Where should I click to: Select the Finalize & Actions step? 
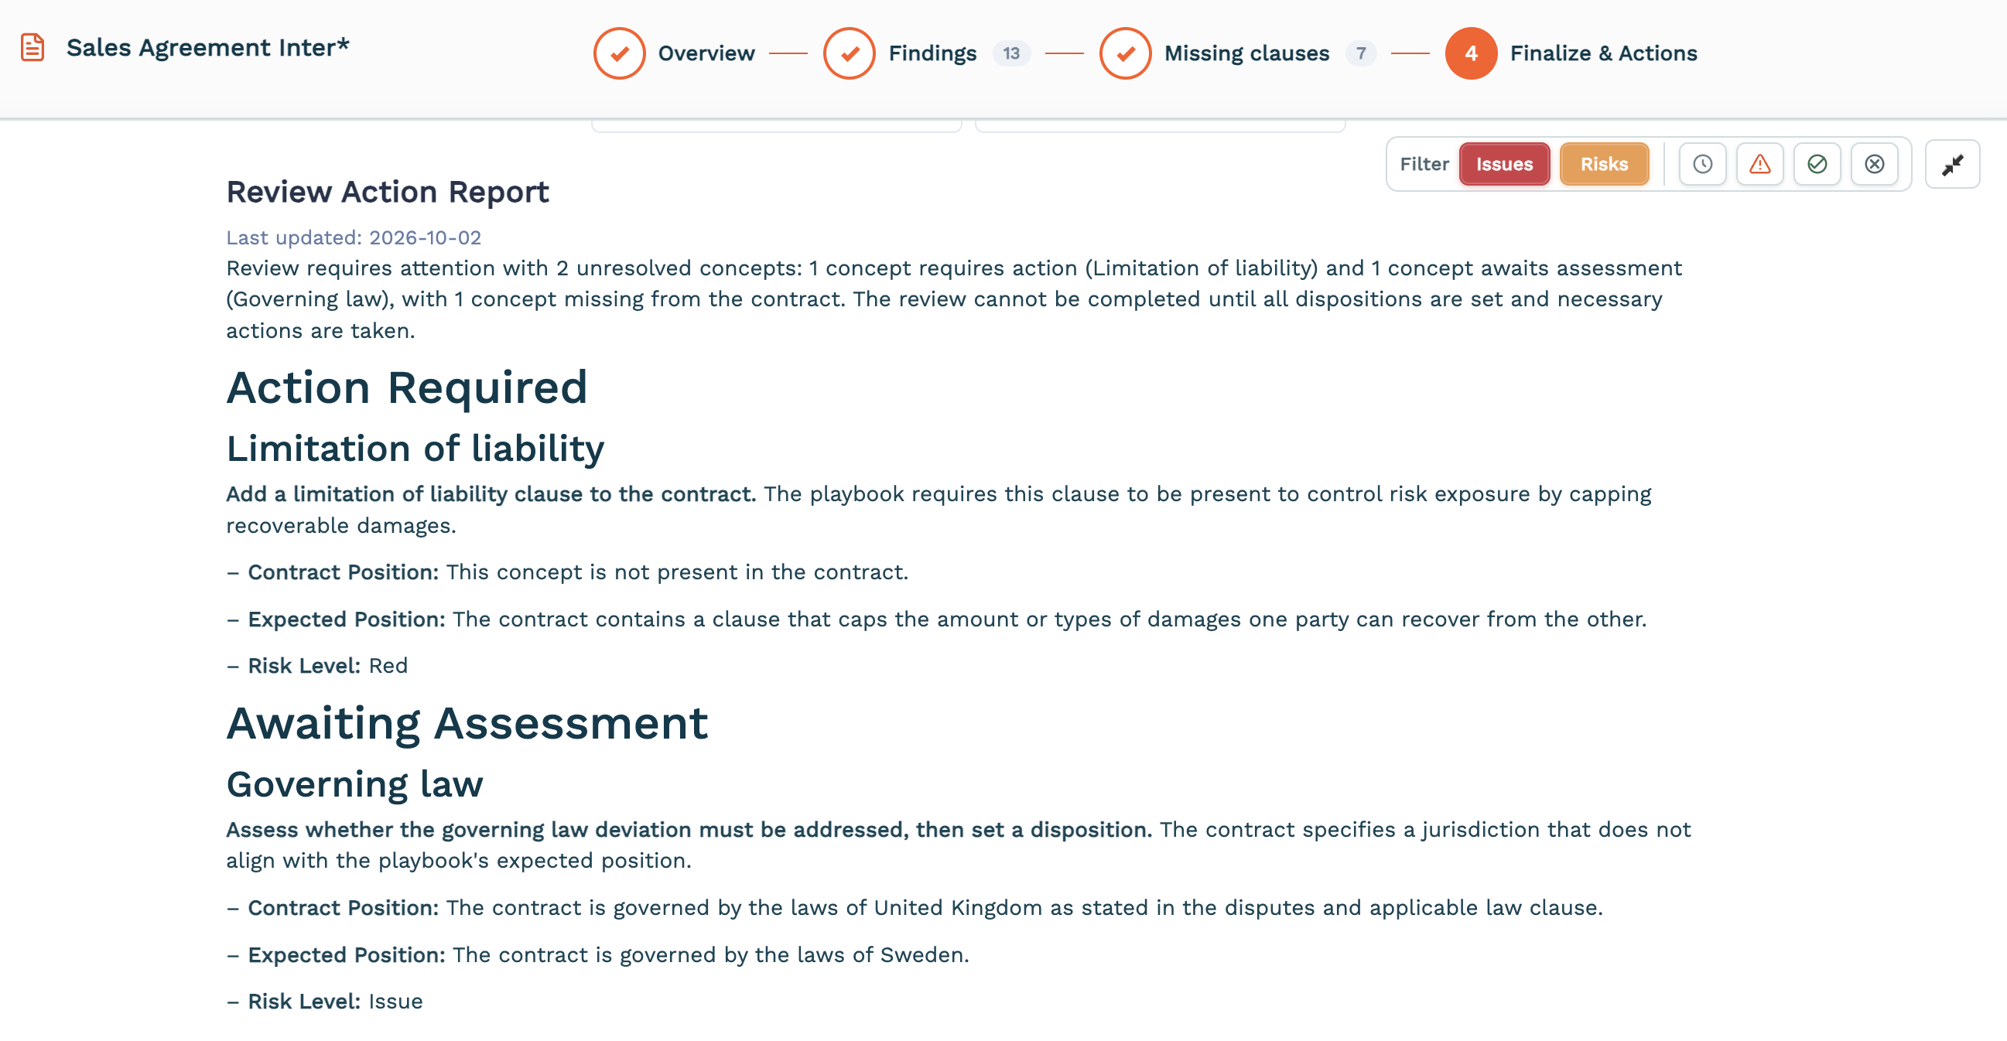pos(1603,53)
